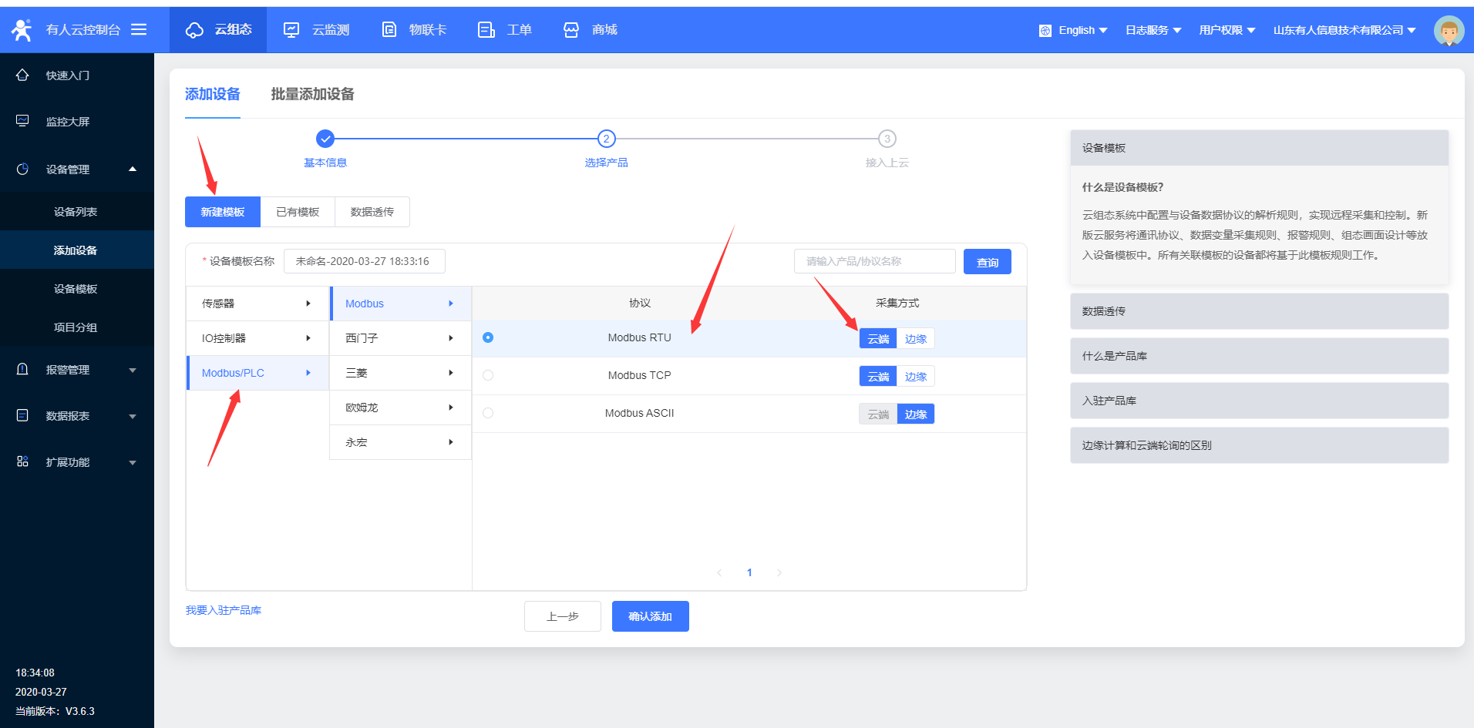This screenshot has height=728, width=1474.
Task: Expand the 报警管理 sidebar menu
Action: click(x=76, y=370)
